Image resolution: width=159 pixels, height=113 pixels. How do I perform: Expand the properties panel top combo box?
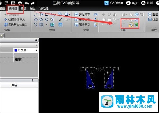click(x=19, y=45)
